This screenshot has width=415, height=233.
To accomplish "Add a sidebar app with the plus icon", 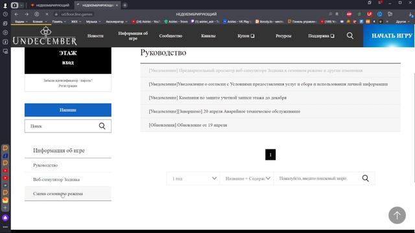I will point(5,208).
